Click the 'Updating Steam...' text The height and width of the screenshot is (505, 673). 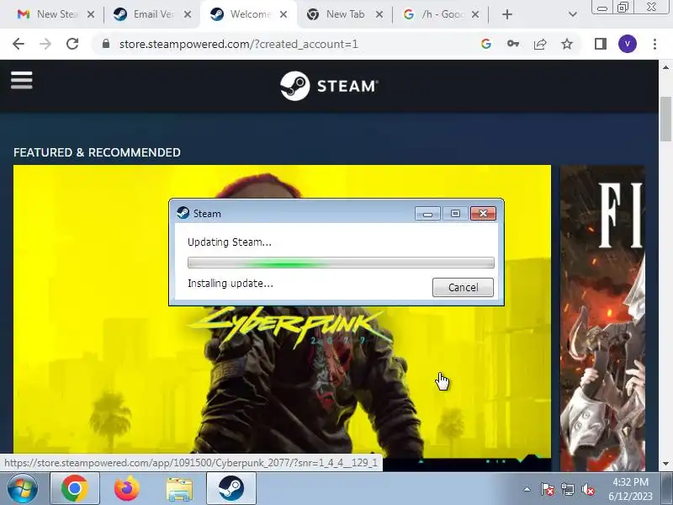coord(230,242)
